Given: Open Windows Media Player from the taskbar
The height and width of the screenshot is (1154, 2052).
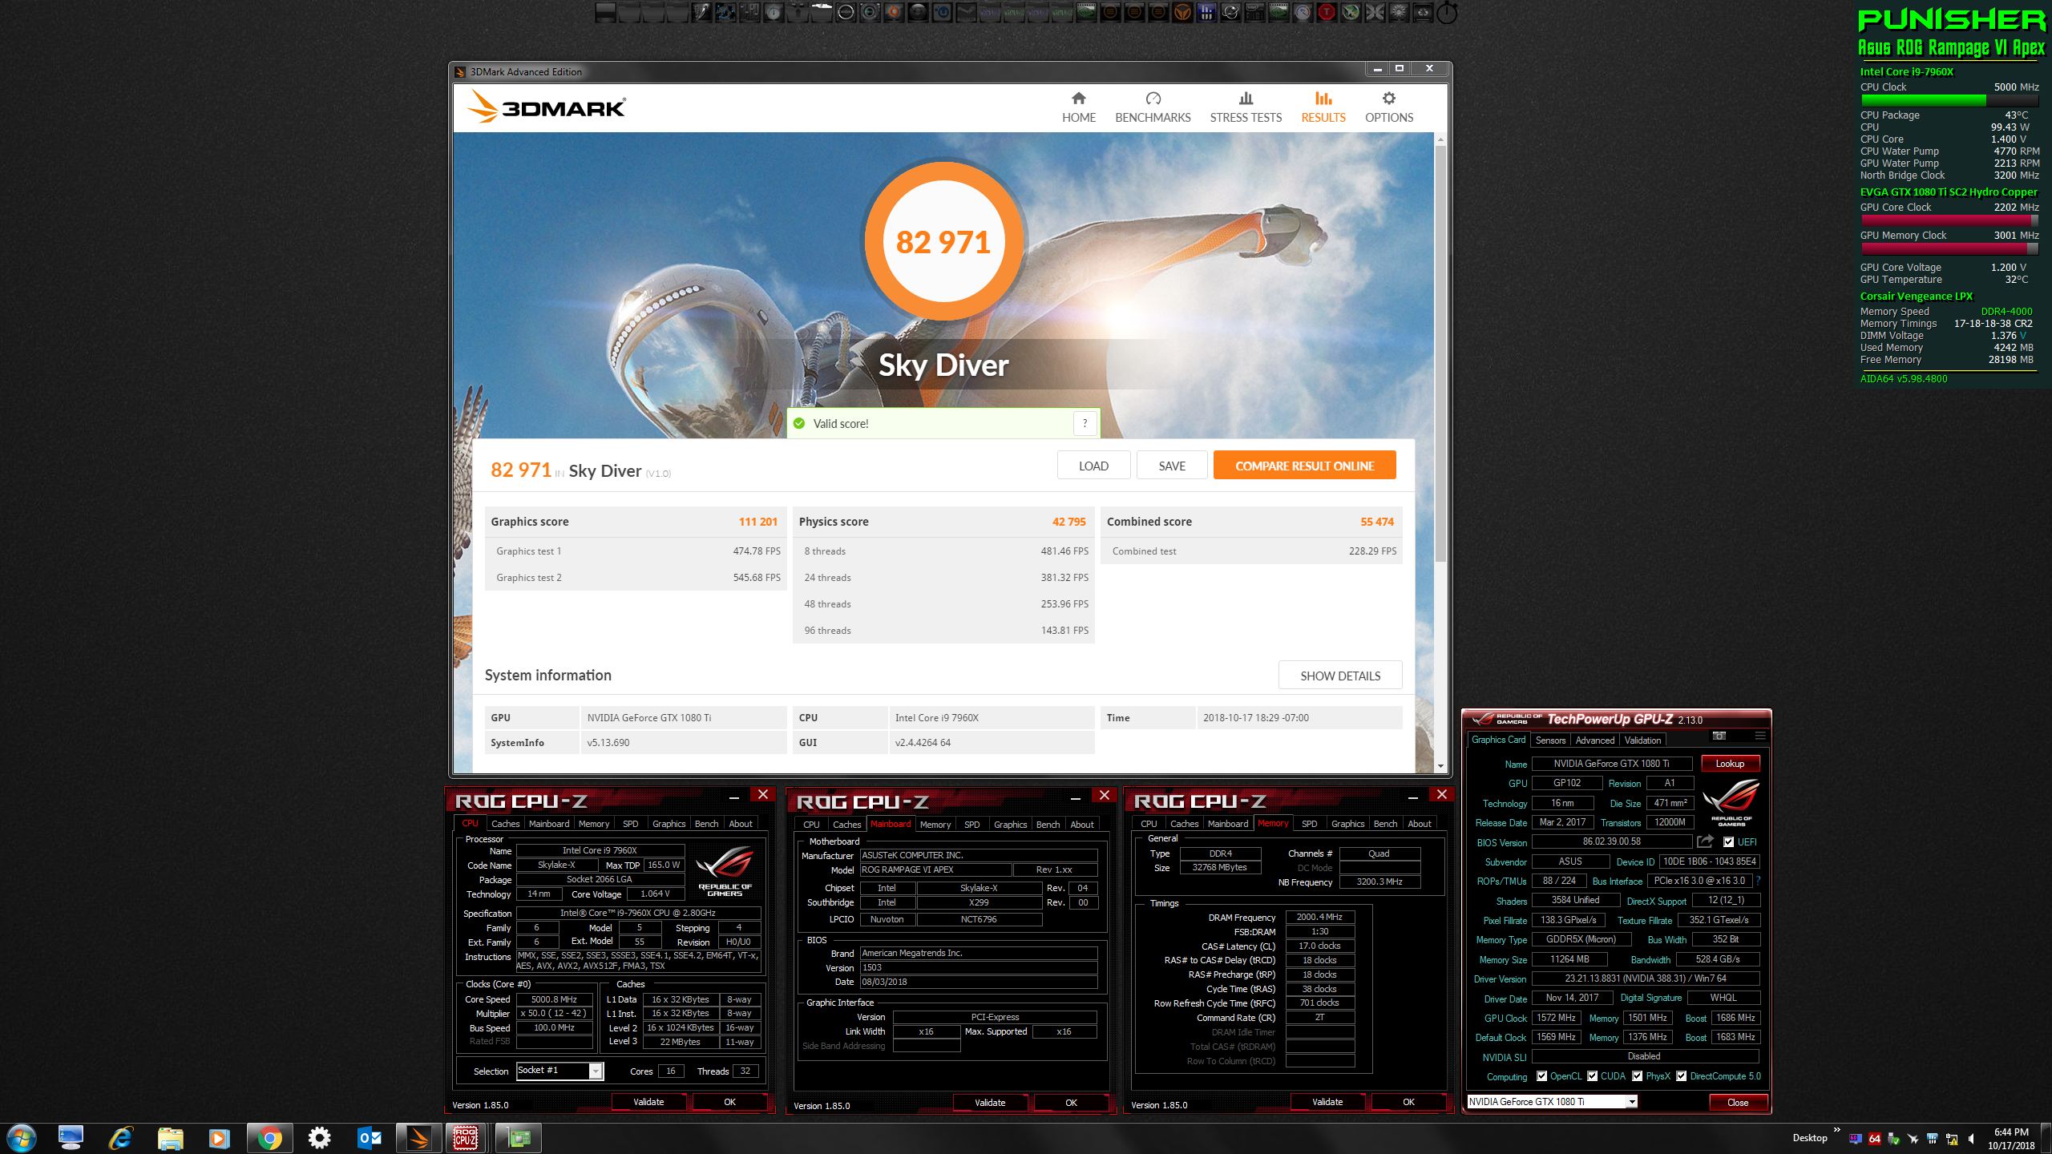Looking at the screenshot, I should click(x=219, y=1138).
